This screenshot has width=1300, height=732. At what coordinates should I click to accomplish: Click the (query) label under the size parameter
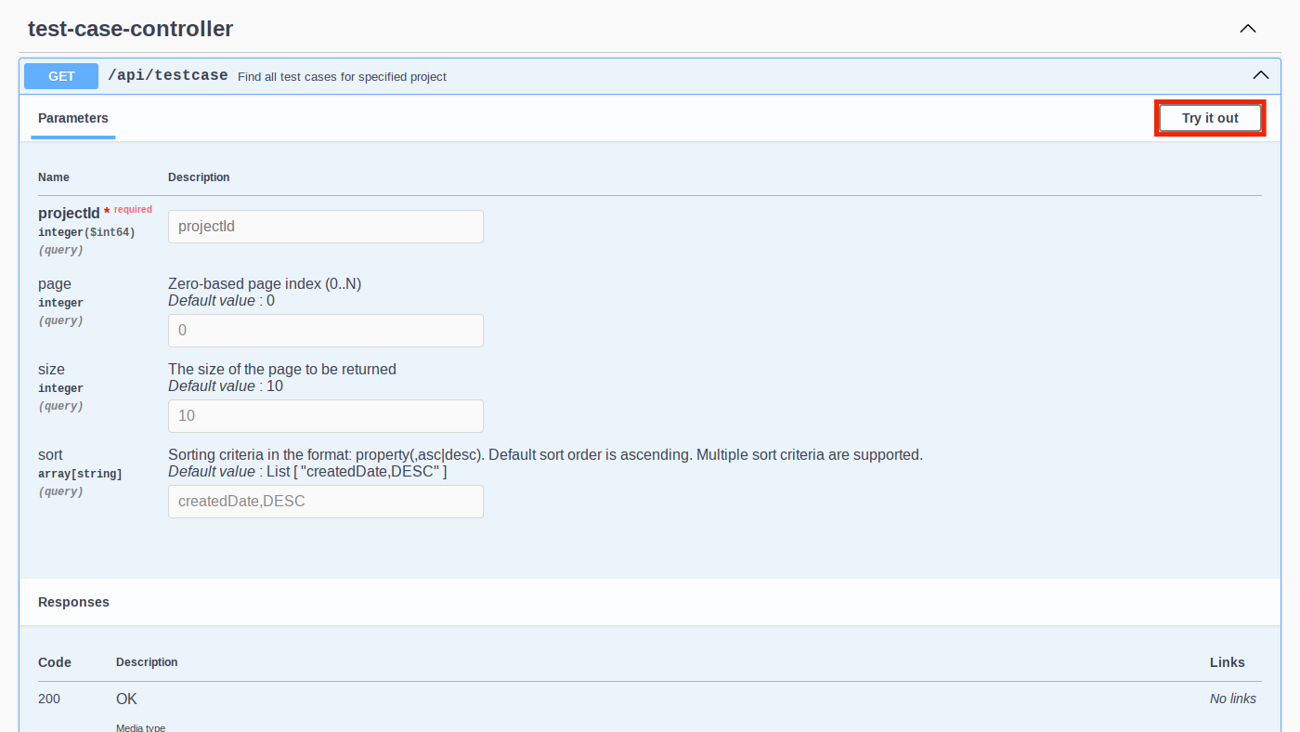(60, 405)
